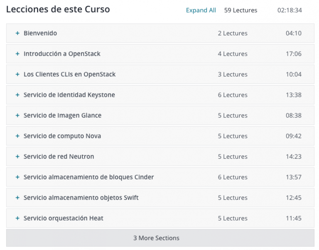
Task: Select Servicio de computo Nova title text
Action: 62,136
